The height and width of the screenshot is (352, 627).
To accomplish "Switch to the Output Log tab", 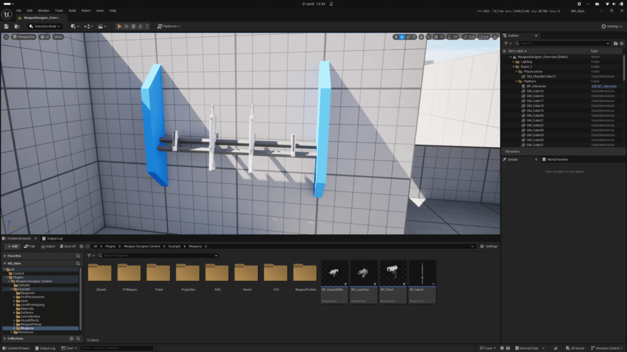I will 53,238.
